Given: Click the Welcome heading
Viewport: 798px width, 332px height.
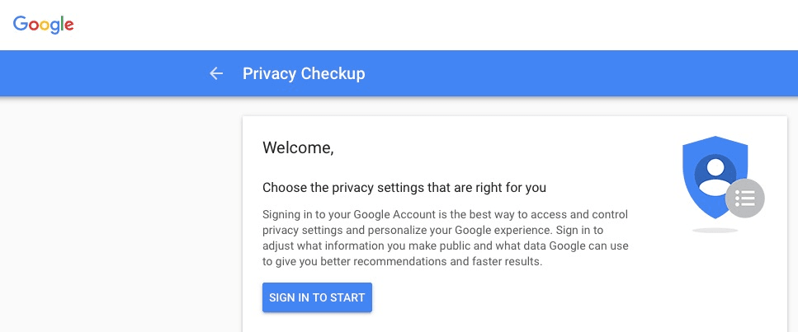Looking at the screenshot, I should coord(298,148).
